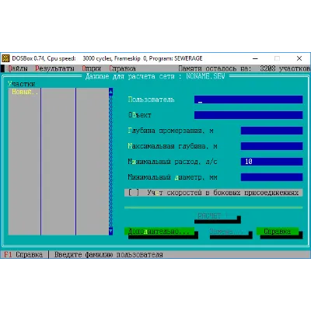Click the DOSBox icon in title bar
Viewport: 311px width, 311px height.
5,58
